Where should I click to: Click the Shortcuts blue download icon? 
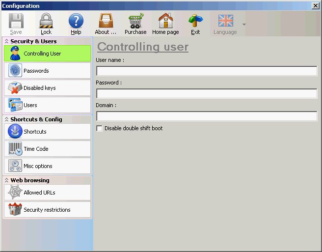[15, 131]
